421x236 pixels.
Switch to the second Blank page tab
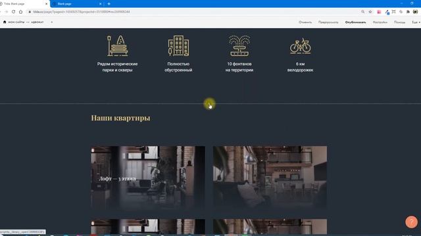[78, 4]
